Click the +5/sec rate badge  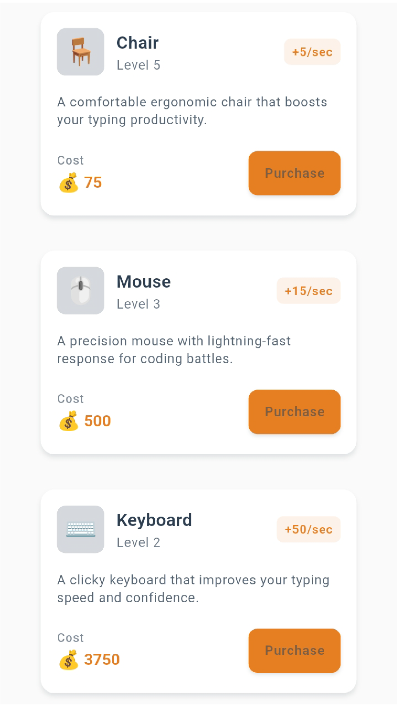coord(312,52)
